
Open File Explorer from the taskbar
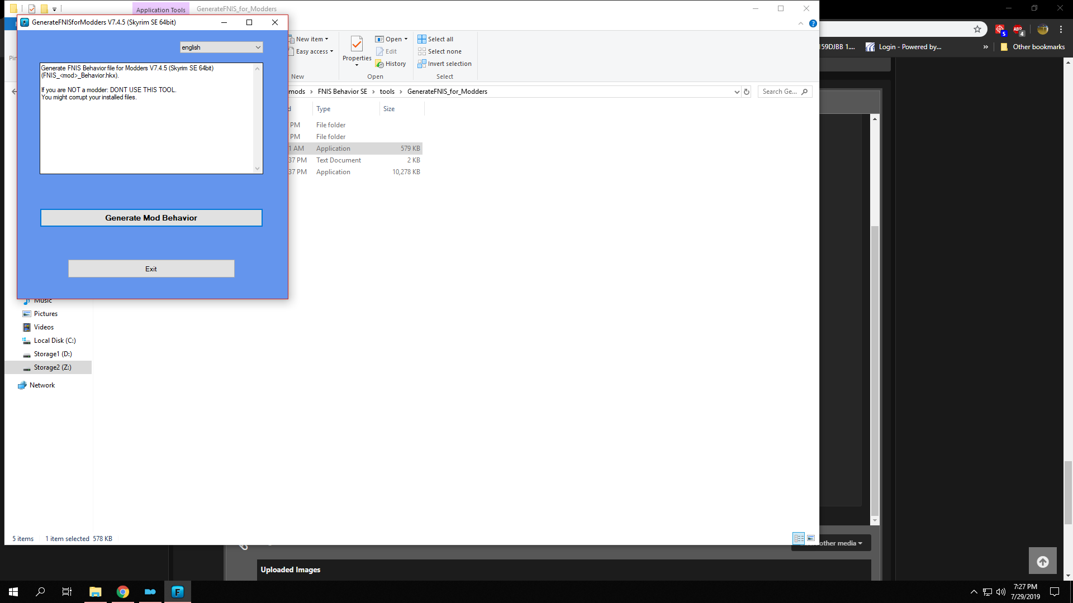click(x=95, y=592)
